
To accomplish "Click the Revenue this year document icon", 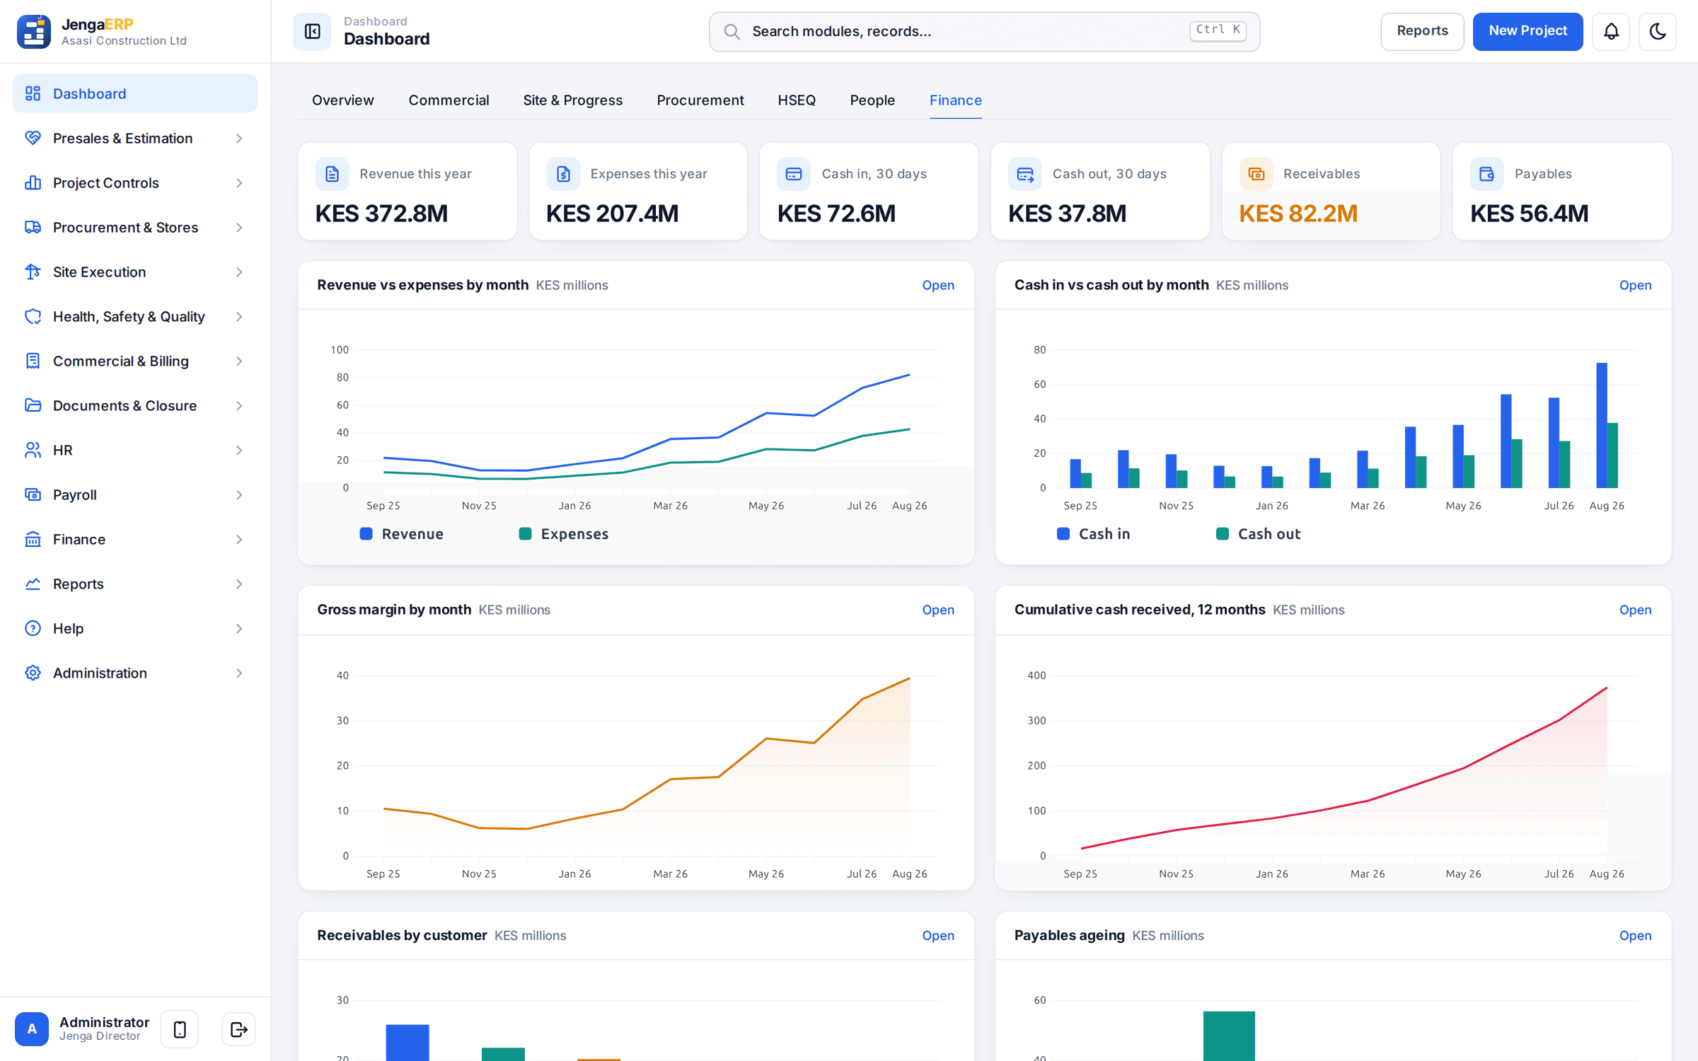I will [x=332, y=174].
